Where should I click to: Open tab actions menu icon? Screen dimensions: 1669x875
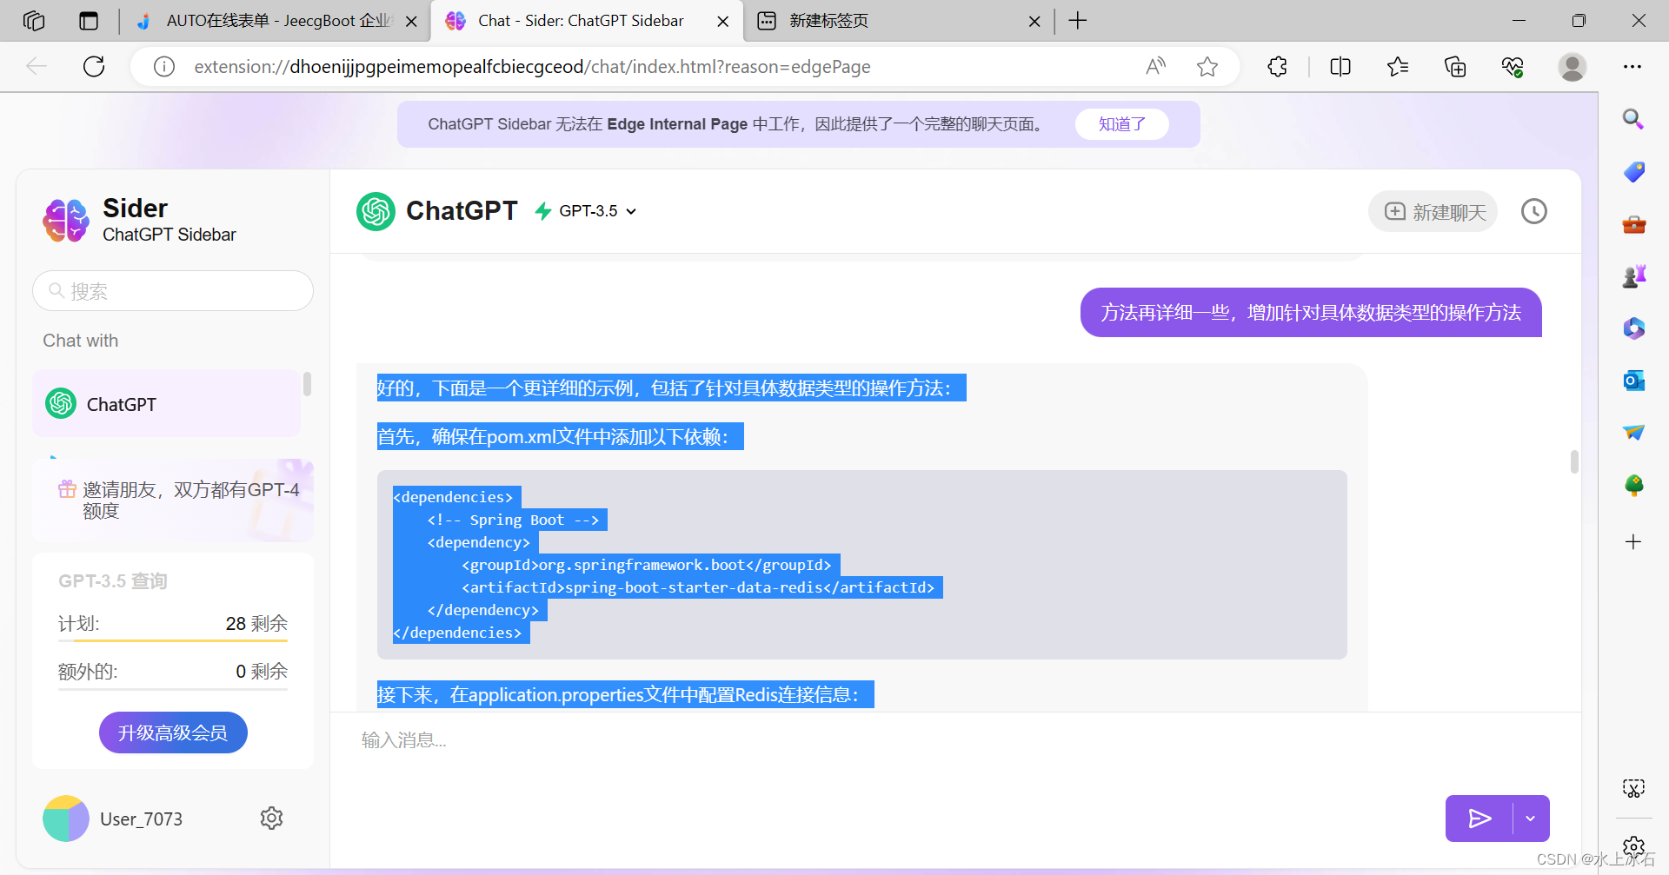coord(89,21)
